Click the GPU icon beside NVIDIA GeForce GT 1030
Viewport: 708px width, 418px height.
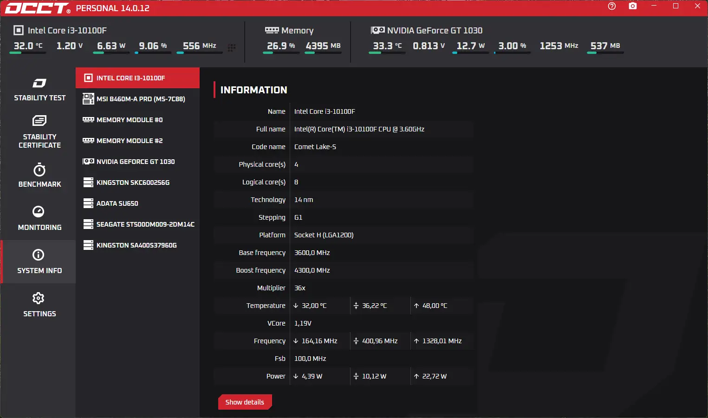tap(88, 161)
